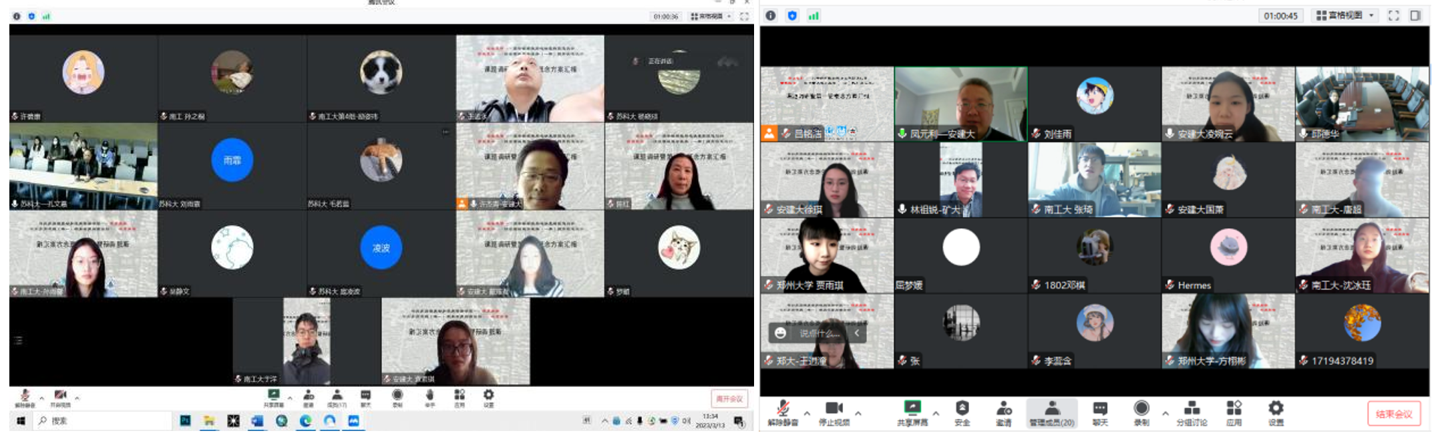Open Members (17) panel in left window

tap(337, 398)
